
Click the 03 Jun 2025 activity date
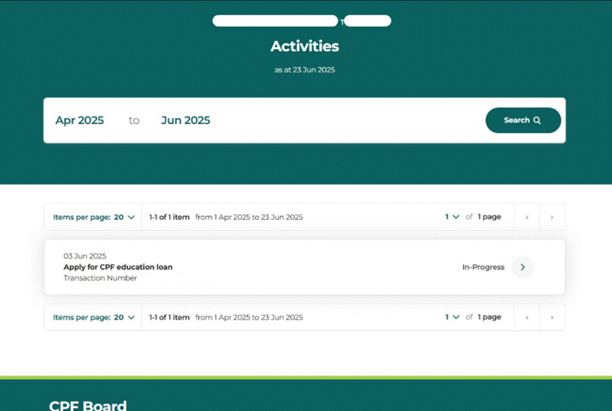click(85, 256)
